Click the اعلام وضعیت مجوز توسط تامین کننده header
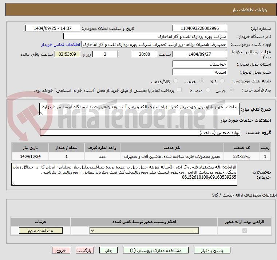Screen dimensions: 277x260 click(144, 222)
